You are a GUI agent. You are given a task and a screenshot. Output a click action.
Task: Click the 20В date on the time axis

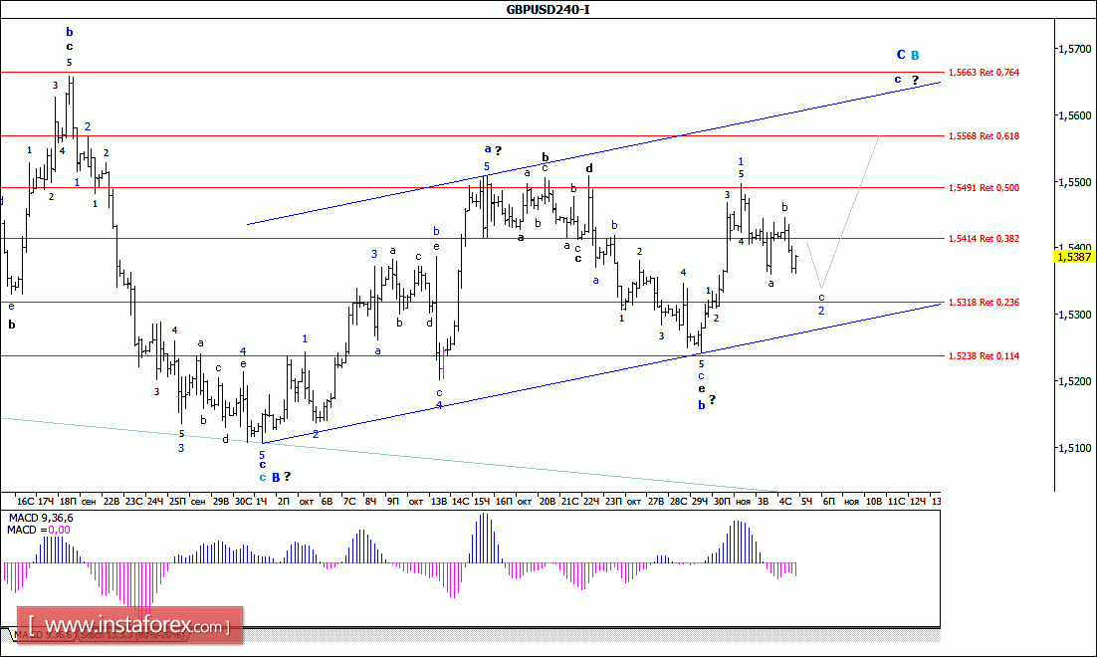548,502
